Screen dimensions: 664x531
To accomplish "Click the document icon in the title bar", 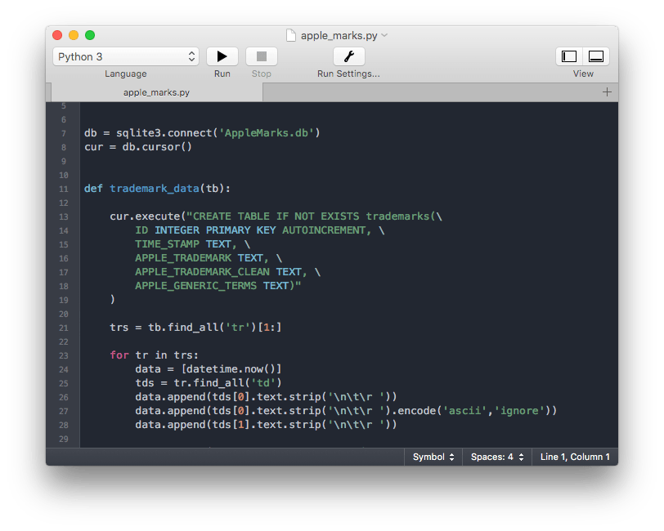I will click(292, 35).
